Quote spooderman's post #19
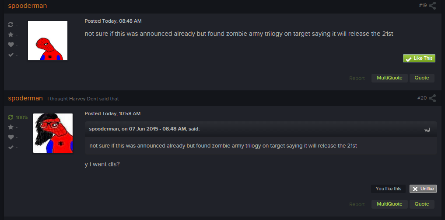 coord(422,78)
